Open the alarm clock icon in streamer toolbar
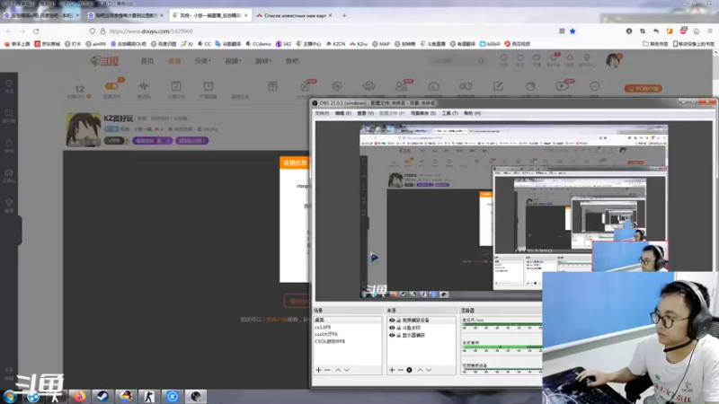 pos(209,88)
